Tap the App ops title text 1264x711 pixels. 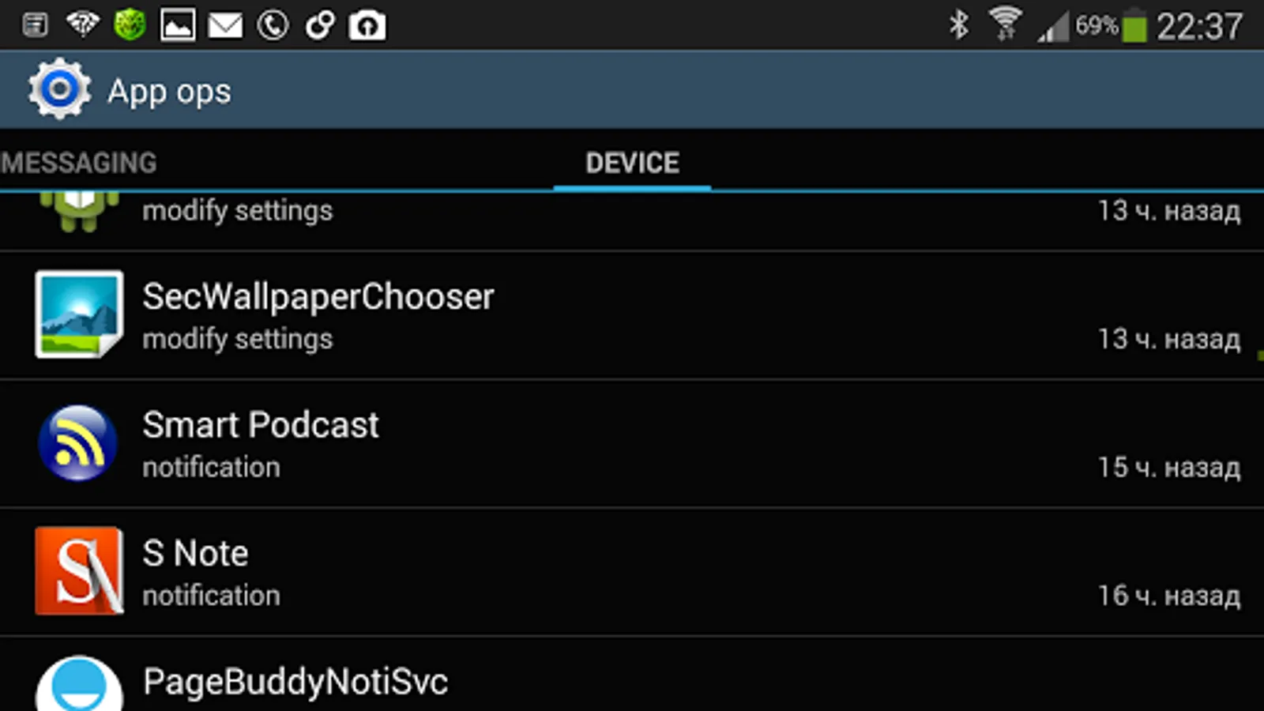[169, 92]
